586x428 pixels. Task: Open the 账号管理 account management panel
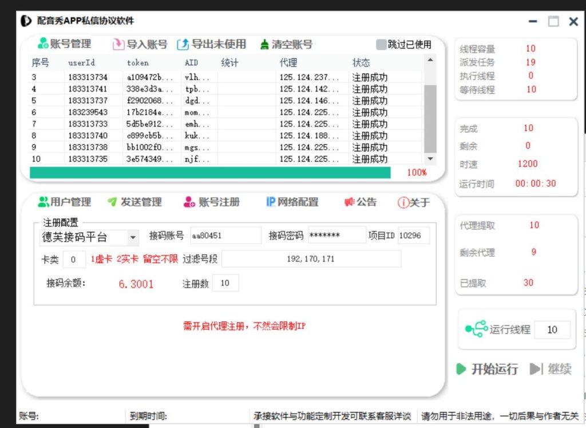[x=61, y=44]
